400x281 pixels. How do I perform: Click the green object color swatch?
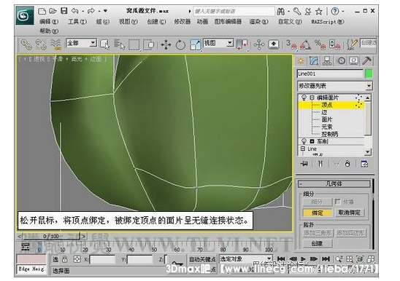369,74
